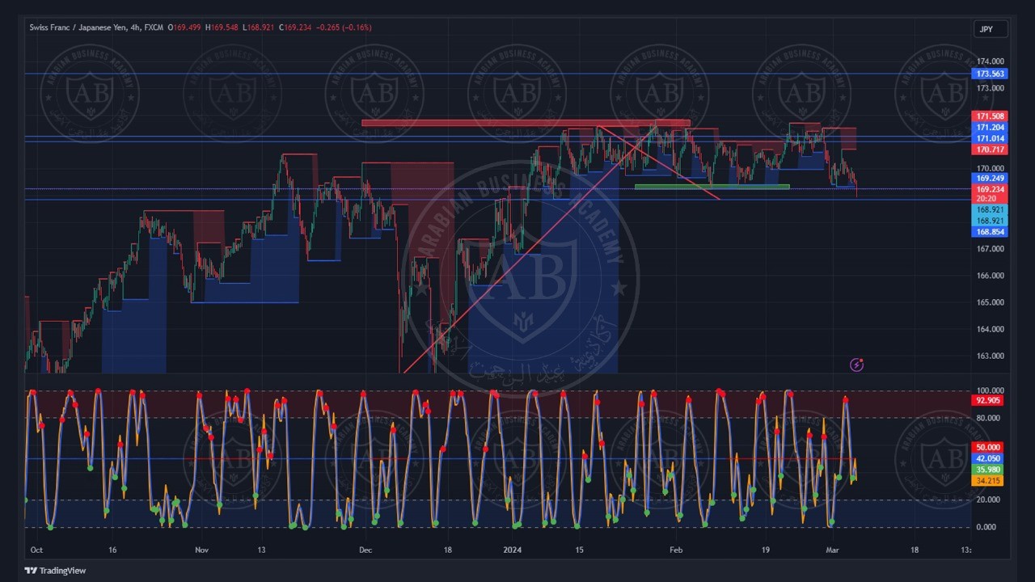Click the open value O169.499
The width and height of the screenshot is (1035, 582).
tap(185, 27)
